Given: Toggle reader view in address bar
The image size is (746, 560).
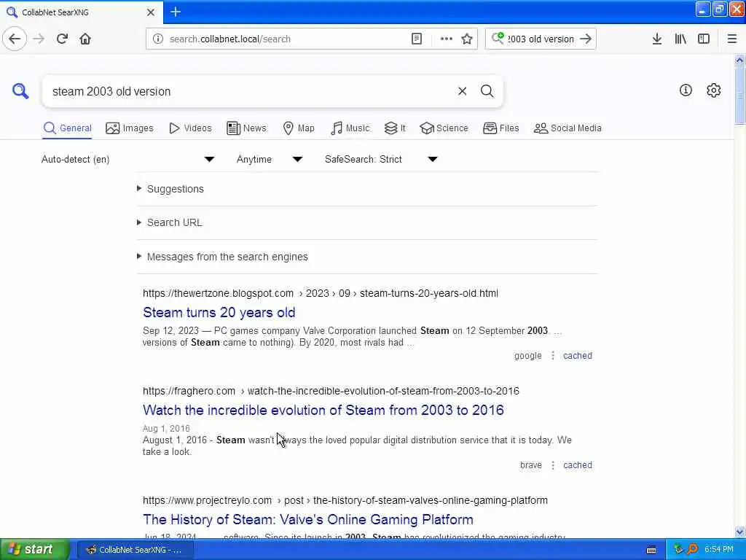Looking at the screenshot, I should pos(416,39).
